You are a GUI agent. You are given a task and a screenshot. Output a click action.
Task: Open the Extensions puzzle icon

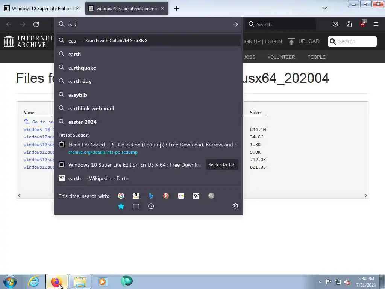pyautogui.click(x=349, y=24)
